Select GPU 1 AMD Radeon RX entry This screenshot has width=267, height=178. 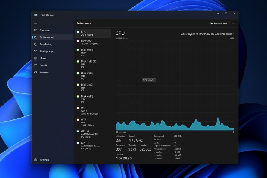coord(92,145)
